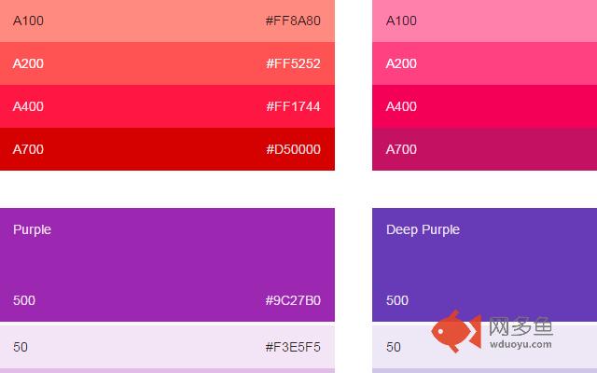Select the Purple 50 #F3E5F5 swatch

coord(167,346)
